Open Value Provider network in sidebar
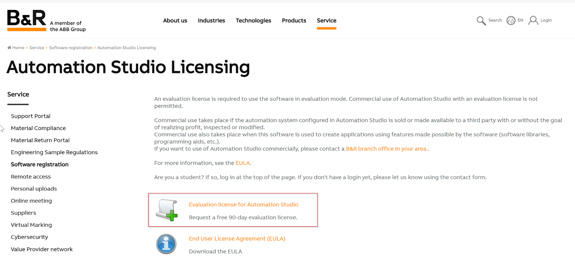Viewport: 575px width, 267px height. click(42, 249)
